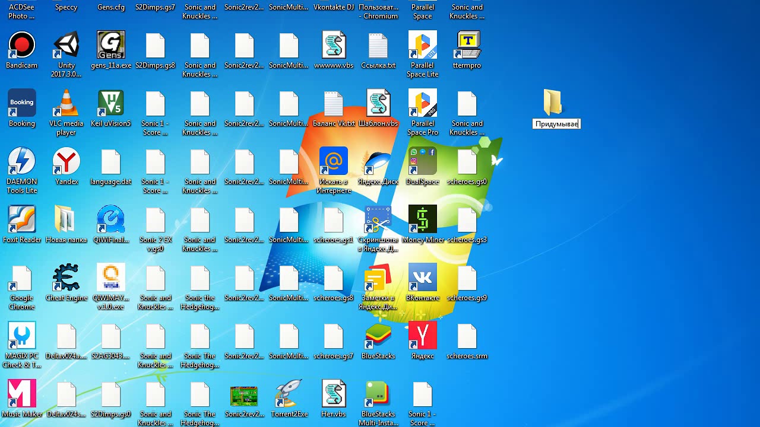The image size is (760, 427).
Task: Open the Torrent2Exe rocket shortcut
Action: [289, 394]
